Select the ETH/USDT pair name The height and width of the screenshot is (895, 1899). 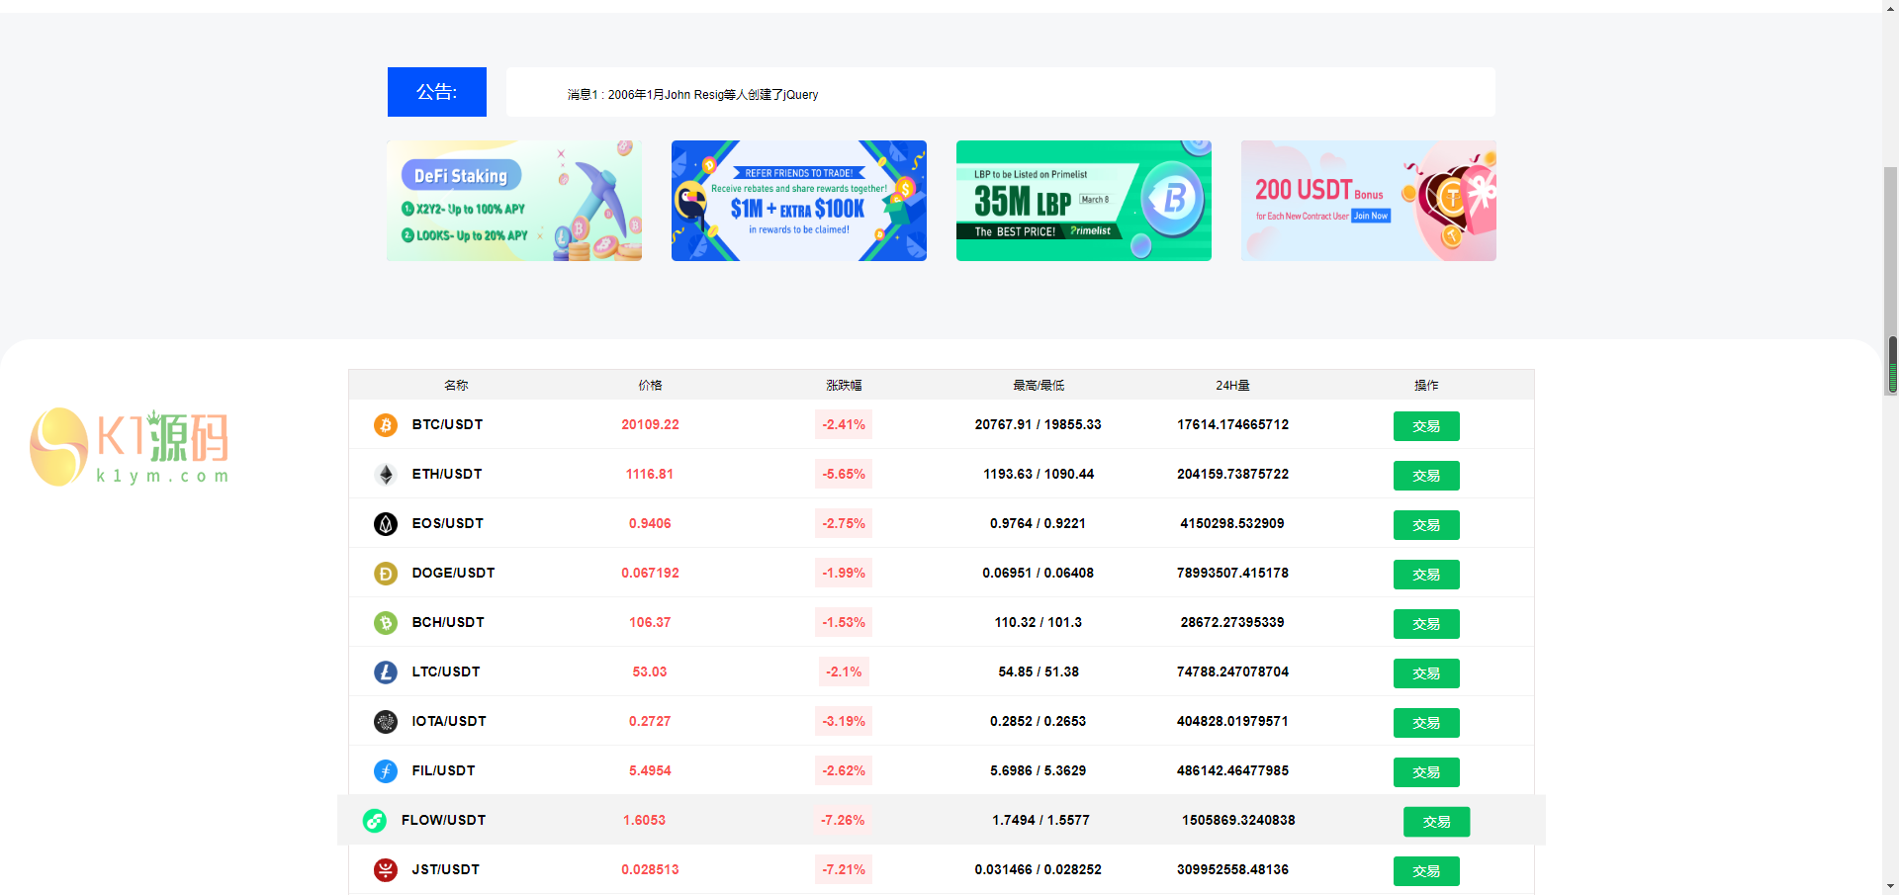click(x=447, y=474)
